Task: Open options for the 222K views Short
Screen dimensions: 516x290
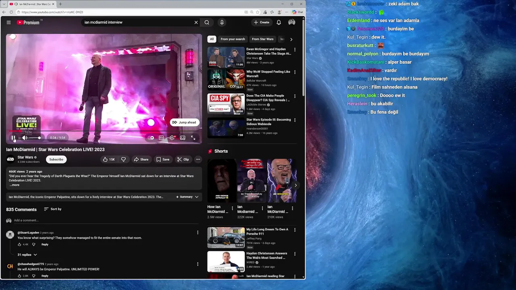Action: coord(262,209)
